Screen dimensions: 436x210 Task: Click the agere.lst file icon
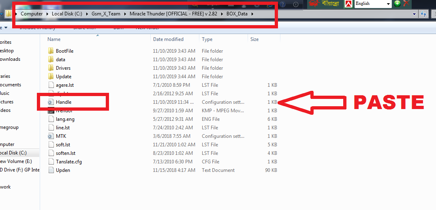pos(51,85)
